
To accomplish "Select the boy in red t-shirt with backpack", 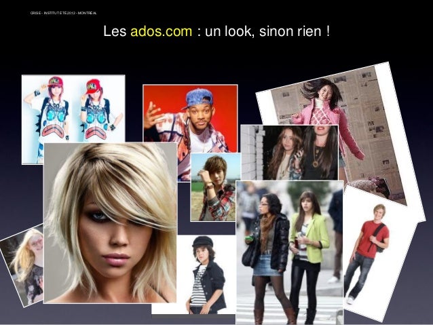I will point(379,254).
